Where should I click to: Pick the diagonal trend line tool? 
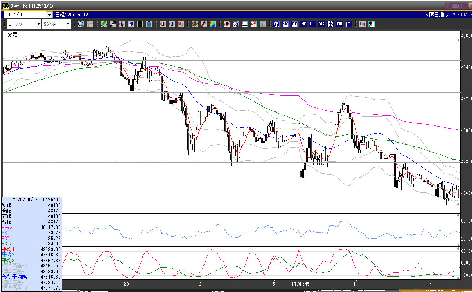point(113,24)
